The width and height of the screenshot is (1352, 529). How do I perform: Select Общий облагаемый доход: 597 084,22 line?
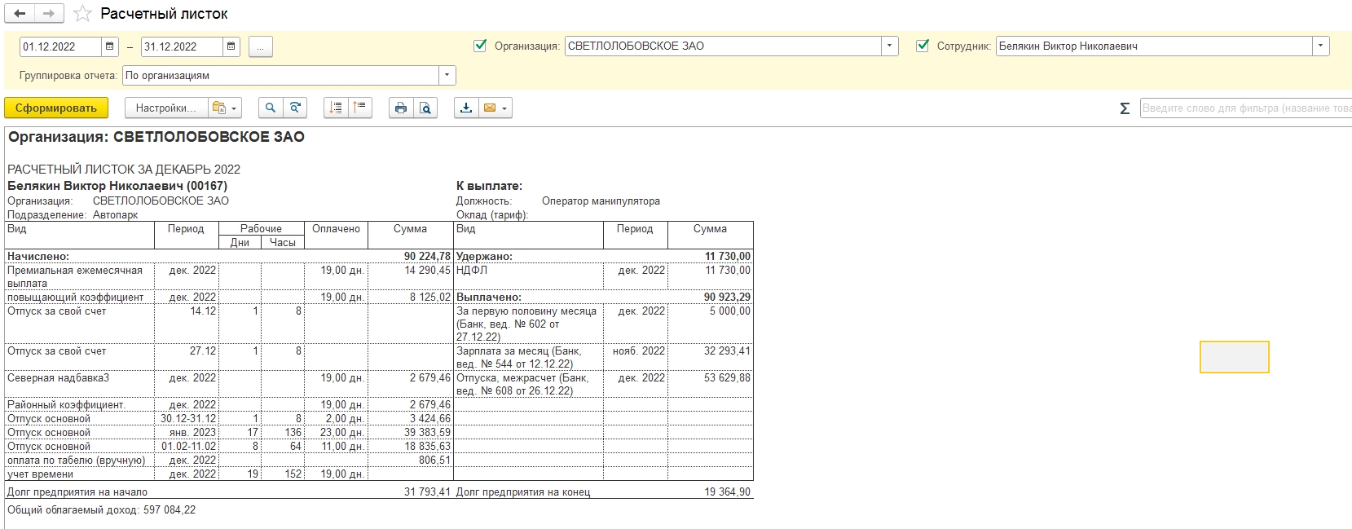[102, 510]
